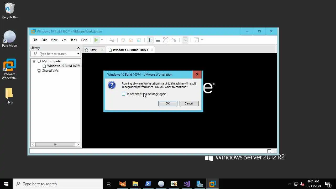Open the Windows Start button
The width and height of the screenshot is (336, 189).
6,184
